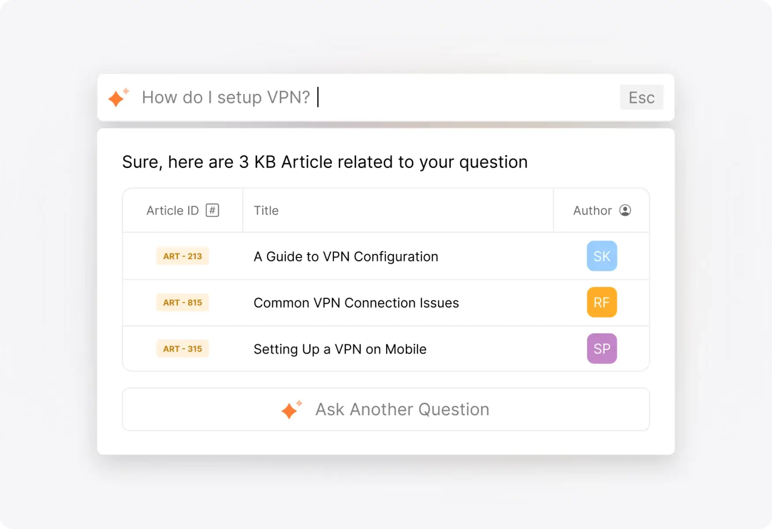Click the Ask Another Question button
The width and height of the screenshot is (772, 529).
coord(386,409)
